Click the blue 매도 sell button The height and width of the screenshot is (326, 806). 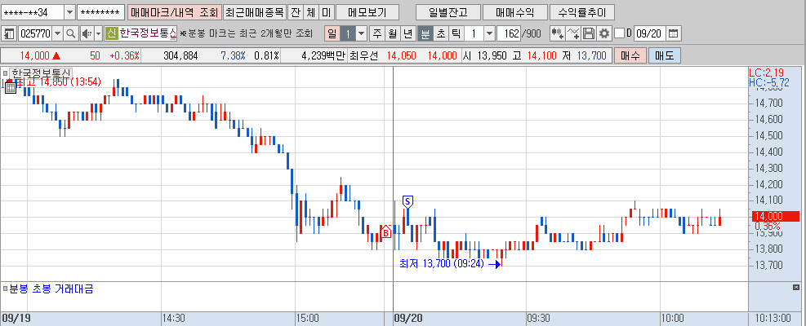pyautogui.click(x=665, y=55)
